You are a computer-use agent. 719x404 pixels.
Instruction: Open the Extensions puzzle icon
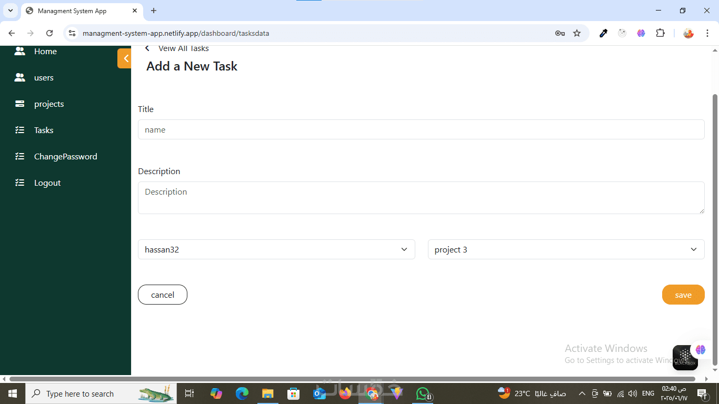[x=660, y=33]
